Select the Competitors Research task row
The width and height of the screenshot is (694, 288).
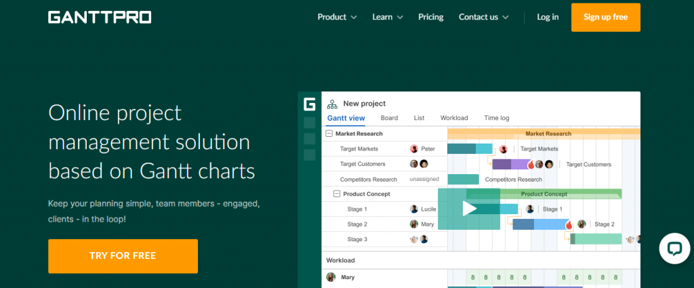tap(384, 179)
